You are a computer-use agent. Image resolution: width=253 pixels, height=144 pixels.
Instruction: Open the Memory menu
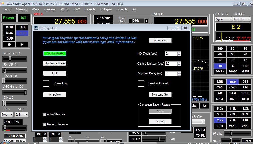click(21, 9)
